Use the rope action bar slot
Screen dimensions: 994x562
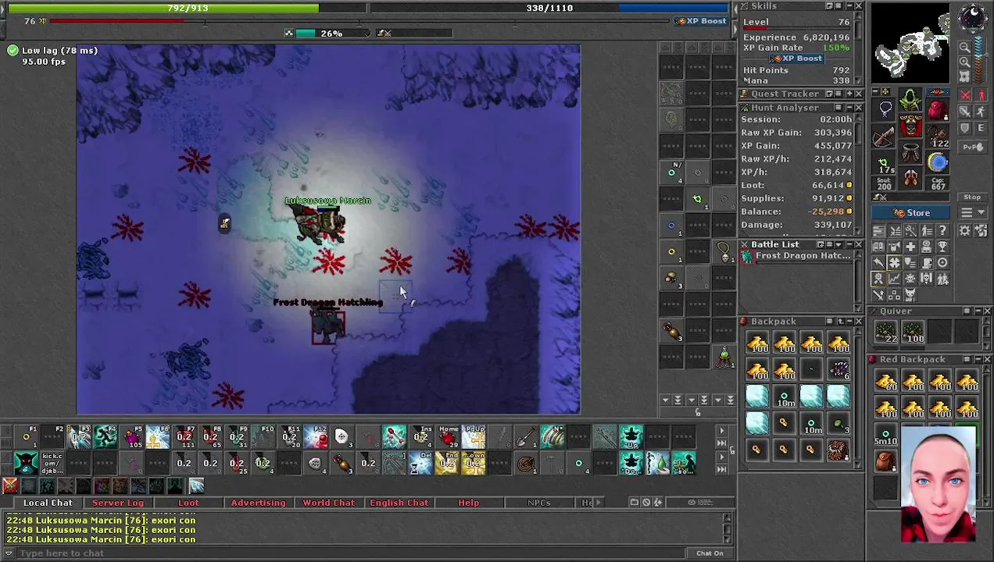click(x=525, y=463)
